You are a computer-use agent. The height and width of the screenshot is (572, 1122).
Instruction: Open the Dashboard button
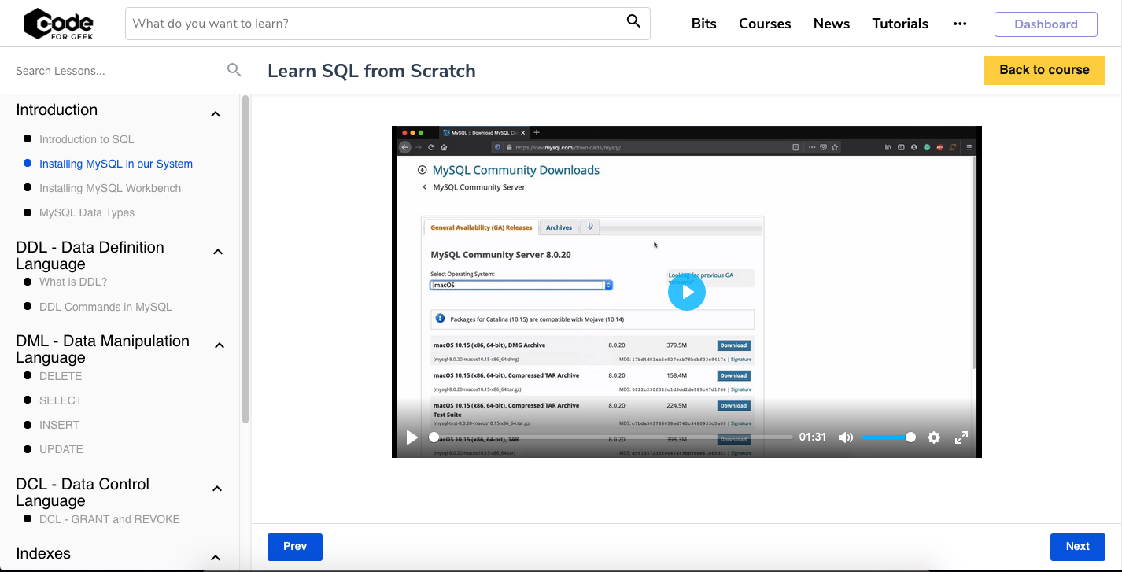click(1046, 24)
